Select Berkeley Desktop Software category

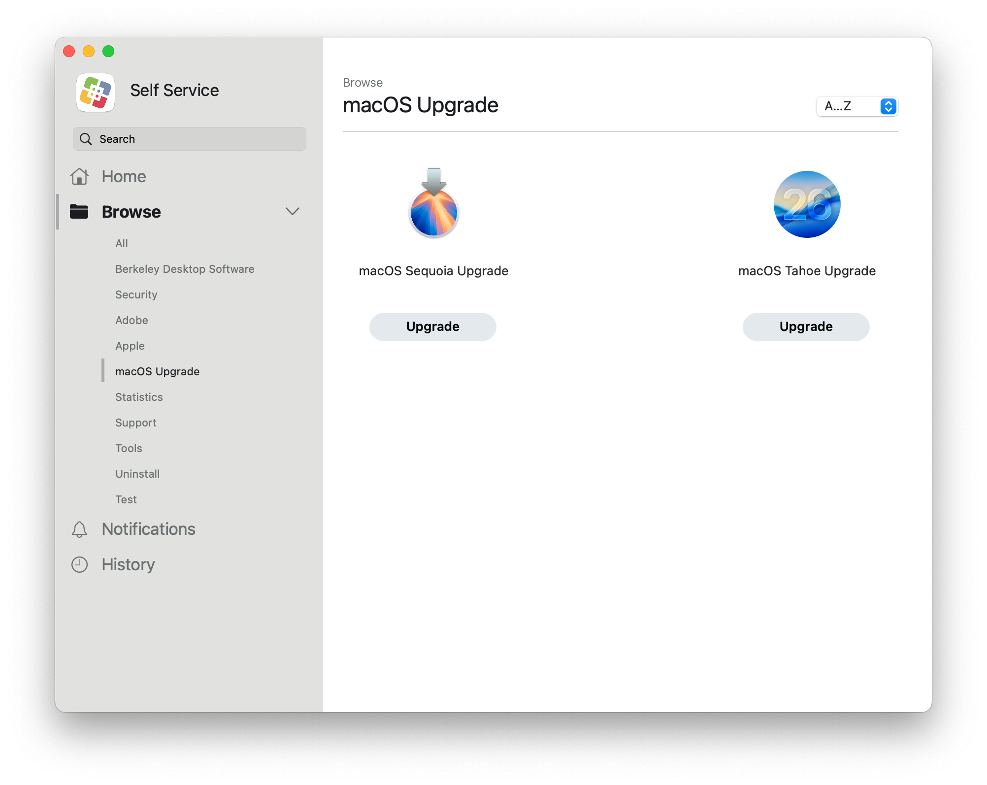(185, 269)
